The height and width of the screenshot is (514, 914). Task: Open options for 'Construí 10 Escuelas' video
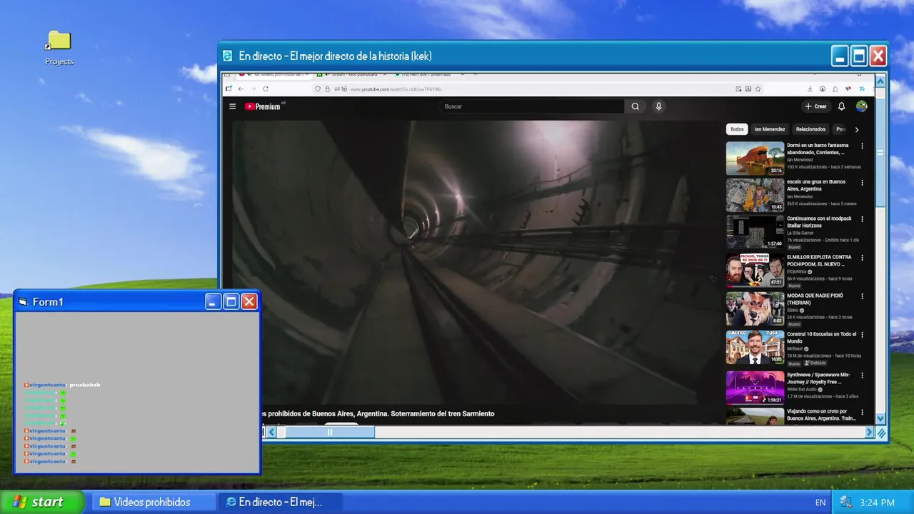pyautogui.click(x=862, y=335)
